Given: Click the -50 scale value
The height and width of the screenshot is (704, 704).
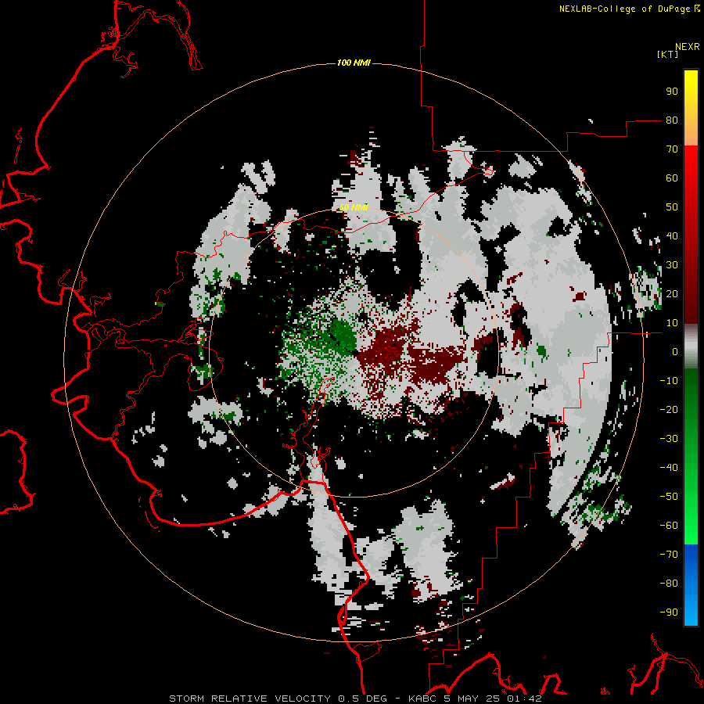Looking at the screenshot, I should [669, 497].
